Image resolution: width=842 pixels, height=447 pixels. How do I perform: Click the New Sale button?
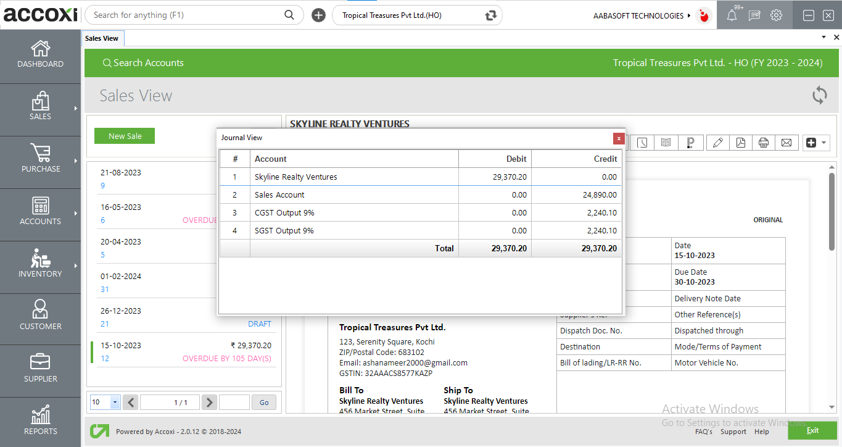(x=125, y=136)
